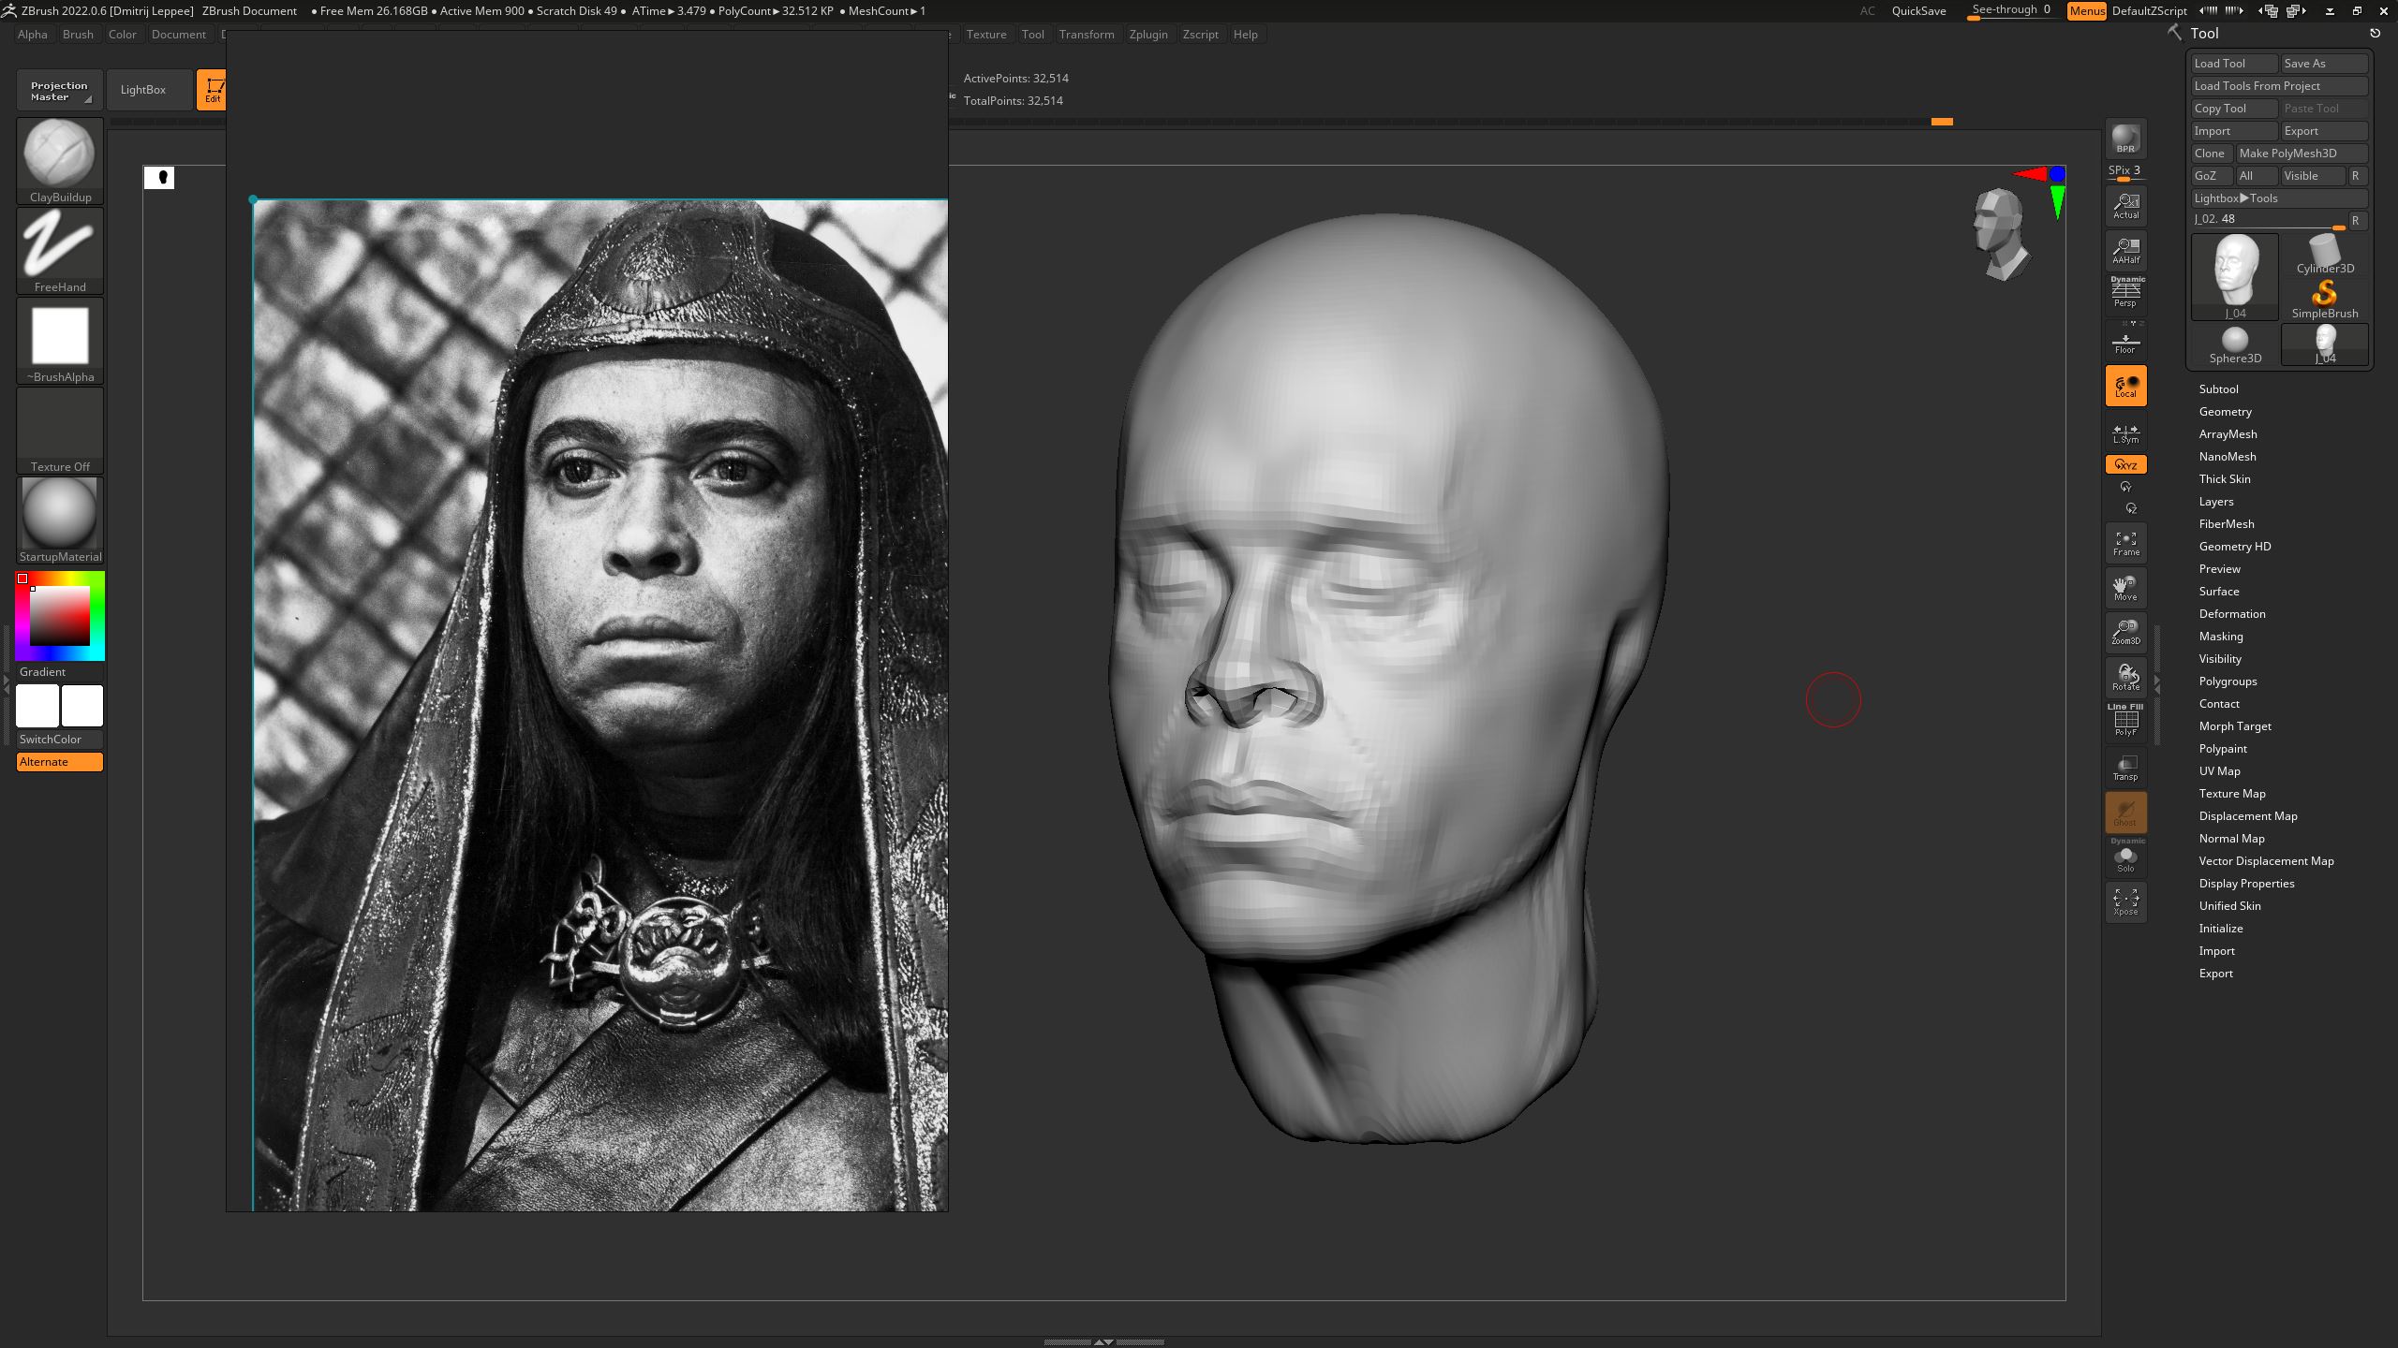
Task: Toggle Persp perspective mode
Action: click(x=2125, y=294)
